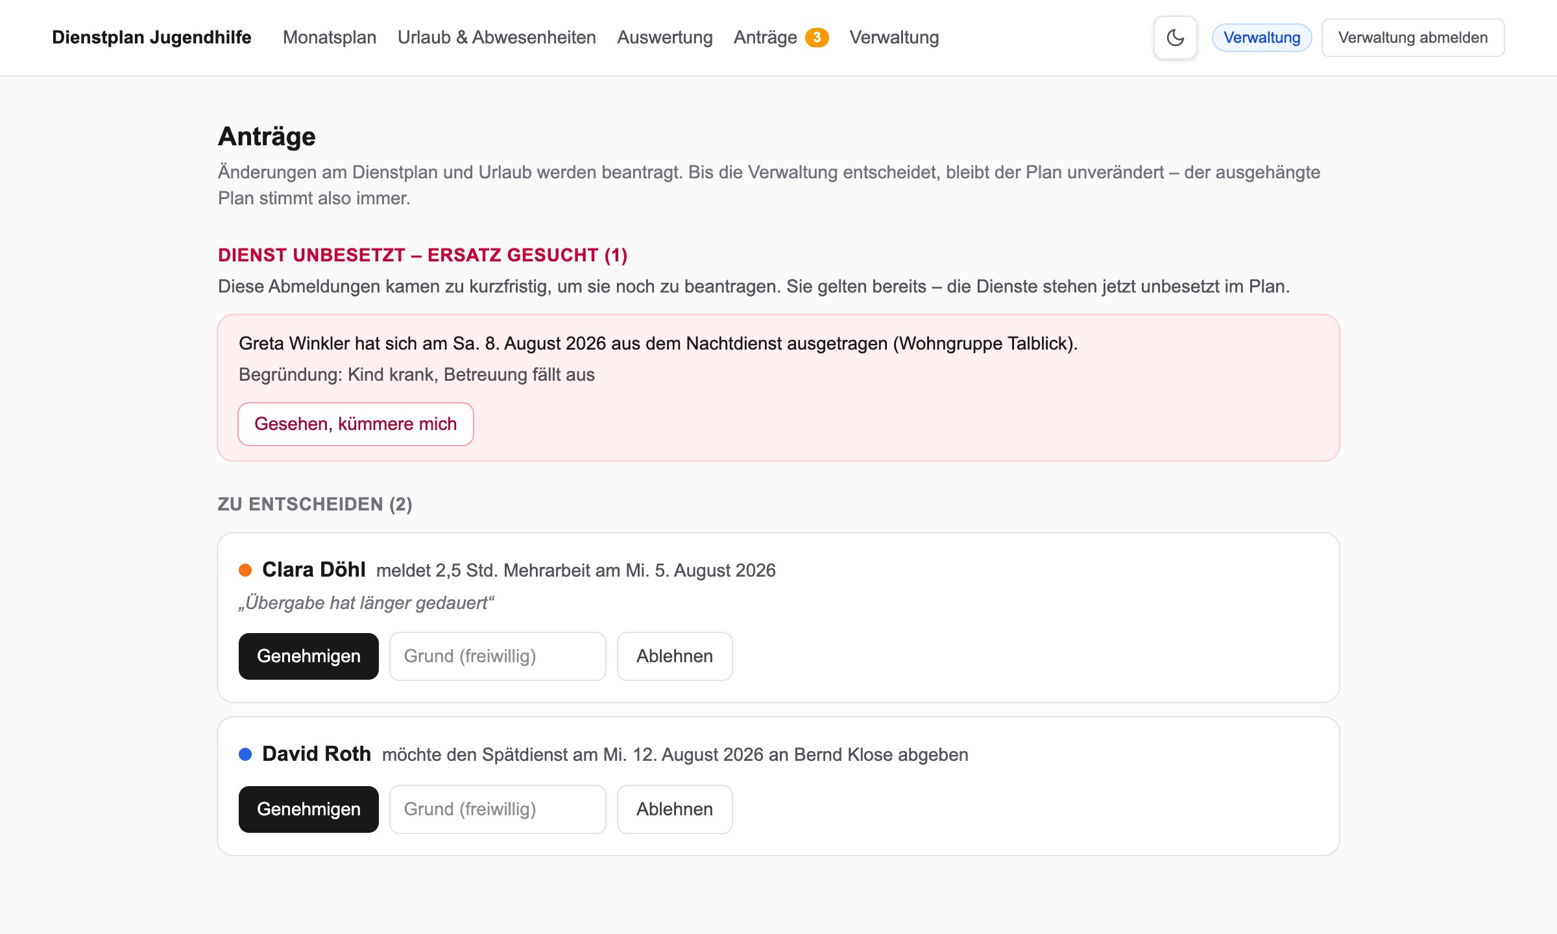Click the name David Roth

317,754
